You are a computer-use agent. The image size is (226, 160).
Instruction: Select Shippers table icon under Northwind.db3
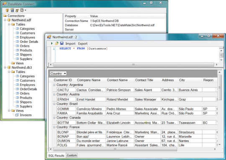coord(17,102)
